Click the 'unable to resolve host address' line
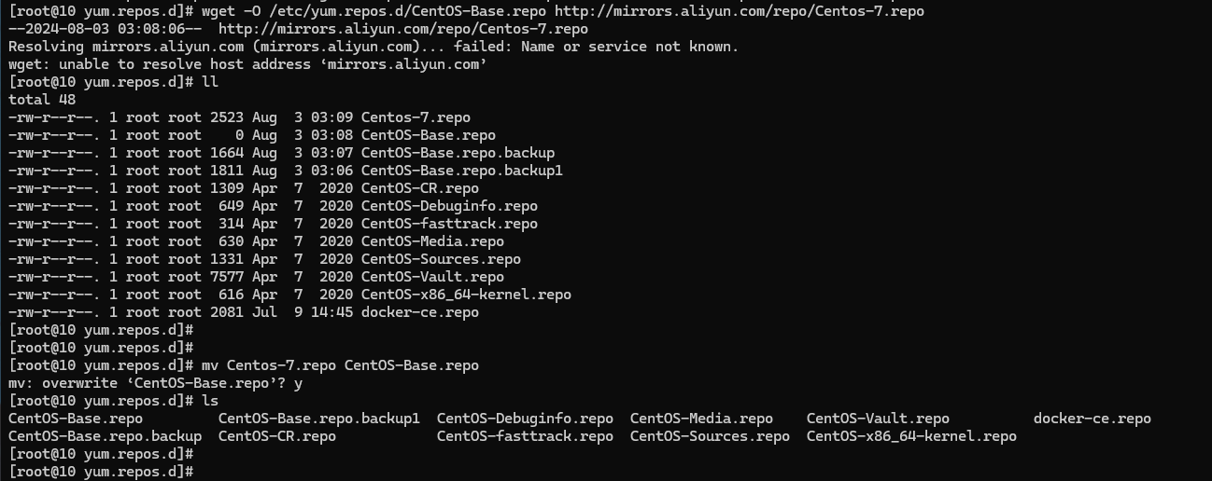Image resolution: width=1212 pixels, height=481 pixels. pos(247,64)
